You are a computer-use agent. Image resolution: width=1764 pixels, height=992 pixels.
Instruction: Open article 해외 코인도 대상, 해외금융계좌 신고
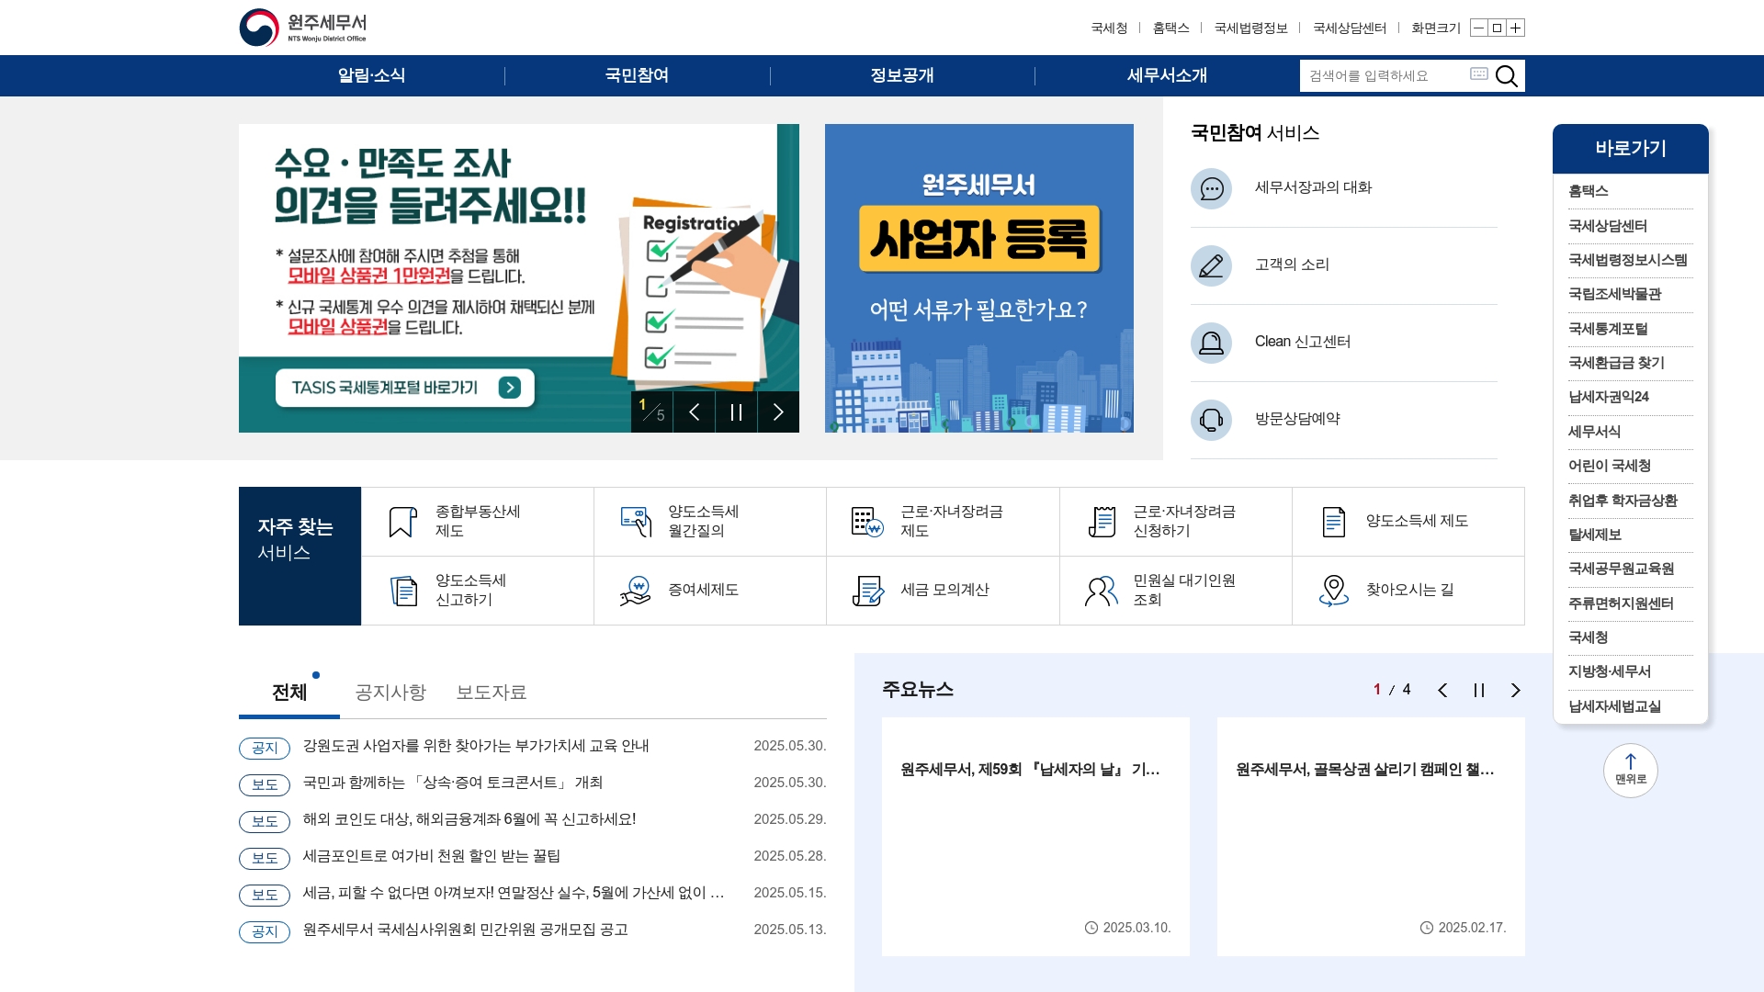pyautogui.click(x=469, y=819)
